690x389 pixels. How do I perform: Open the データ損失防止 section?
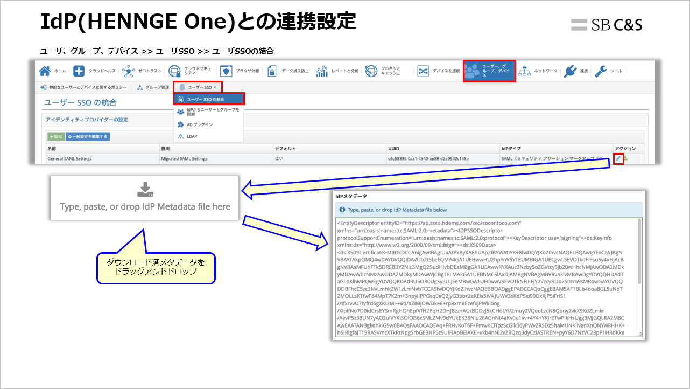[288, 71]
